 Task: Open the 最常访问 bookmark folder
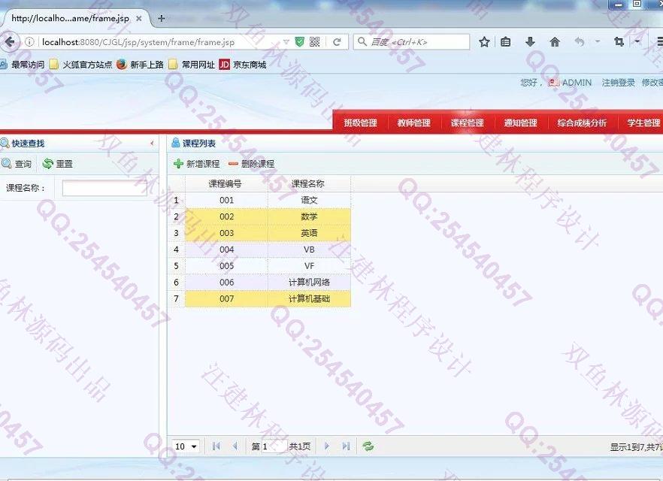(x=22, y=65)
